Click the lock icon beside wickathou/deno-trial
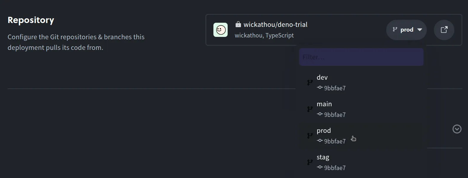The height and width of the screenshot is (178, 468). (x=238, y=24)
